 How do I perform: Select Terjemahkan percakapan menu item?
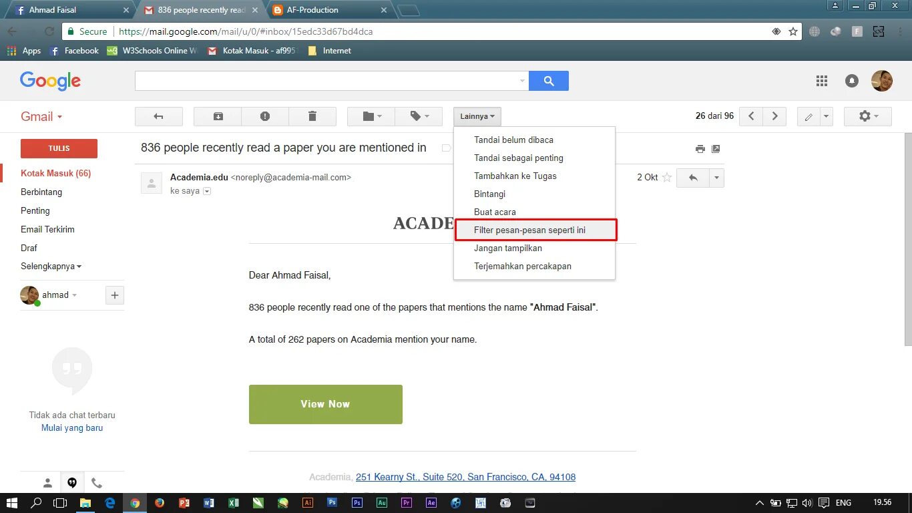[x=534, y=266]
